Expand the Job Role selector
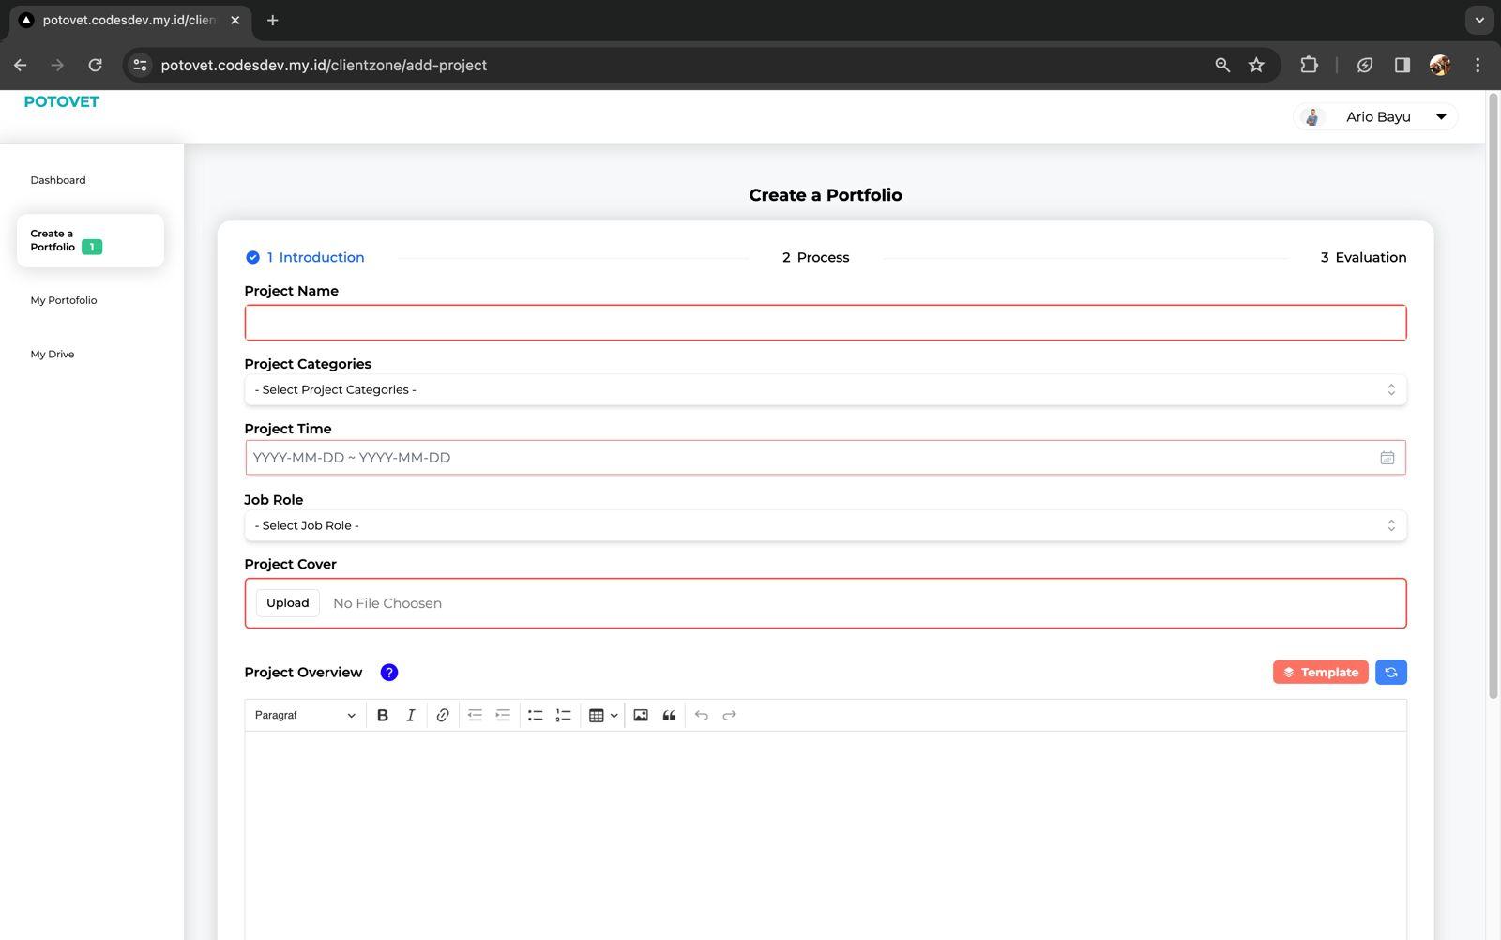 click(825, 525)
